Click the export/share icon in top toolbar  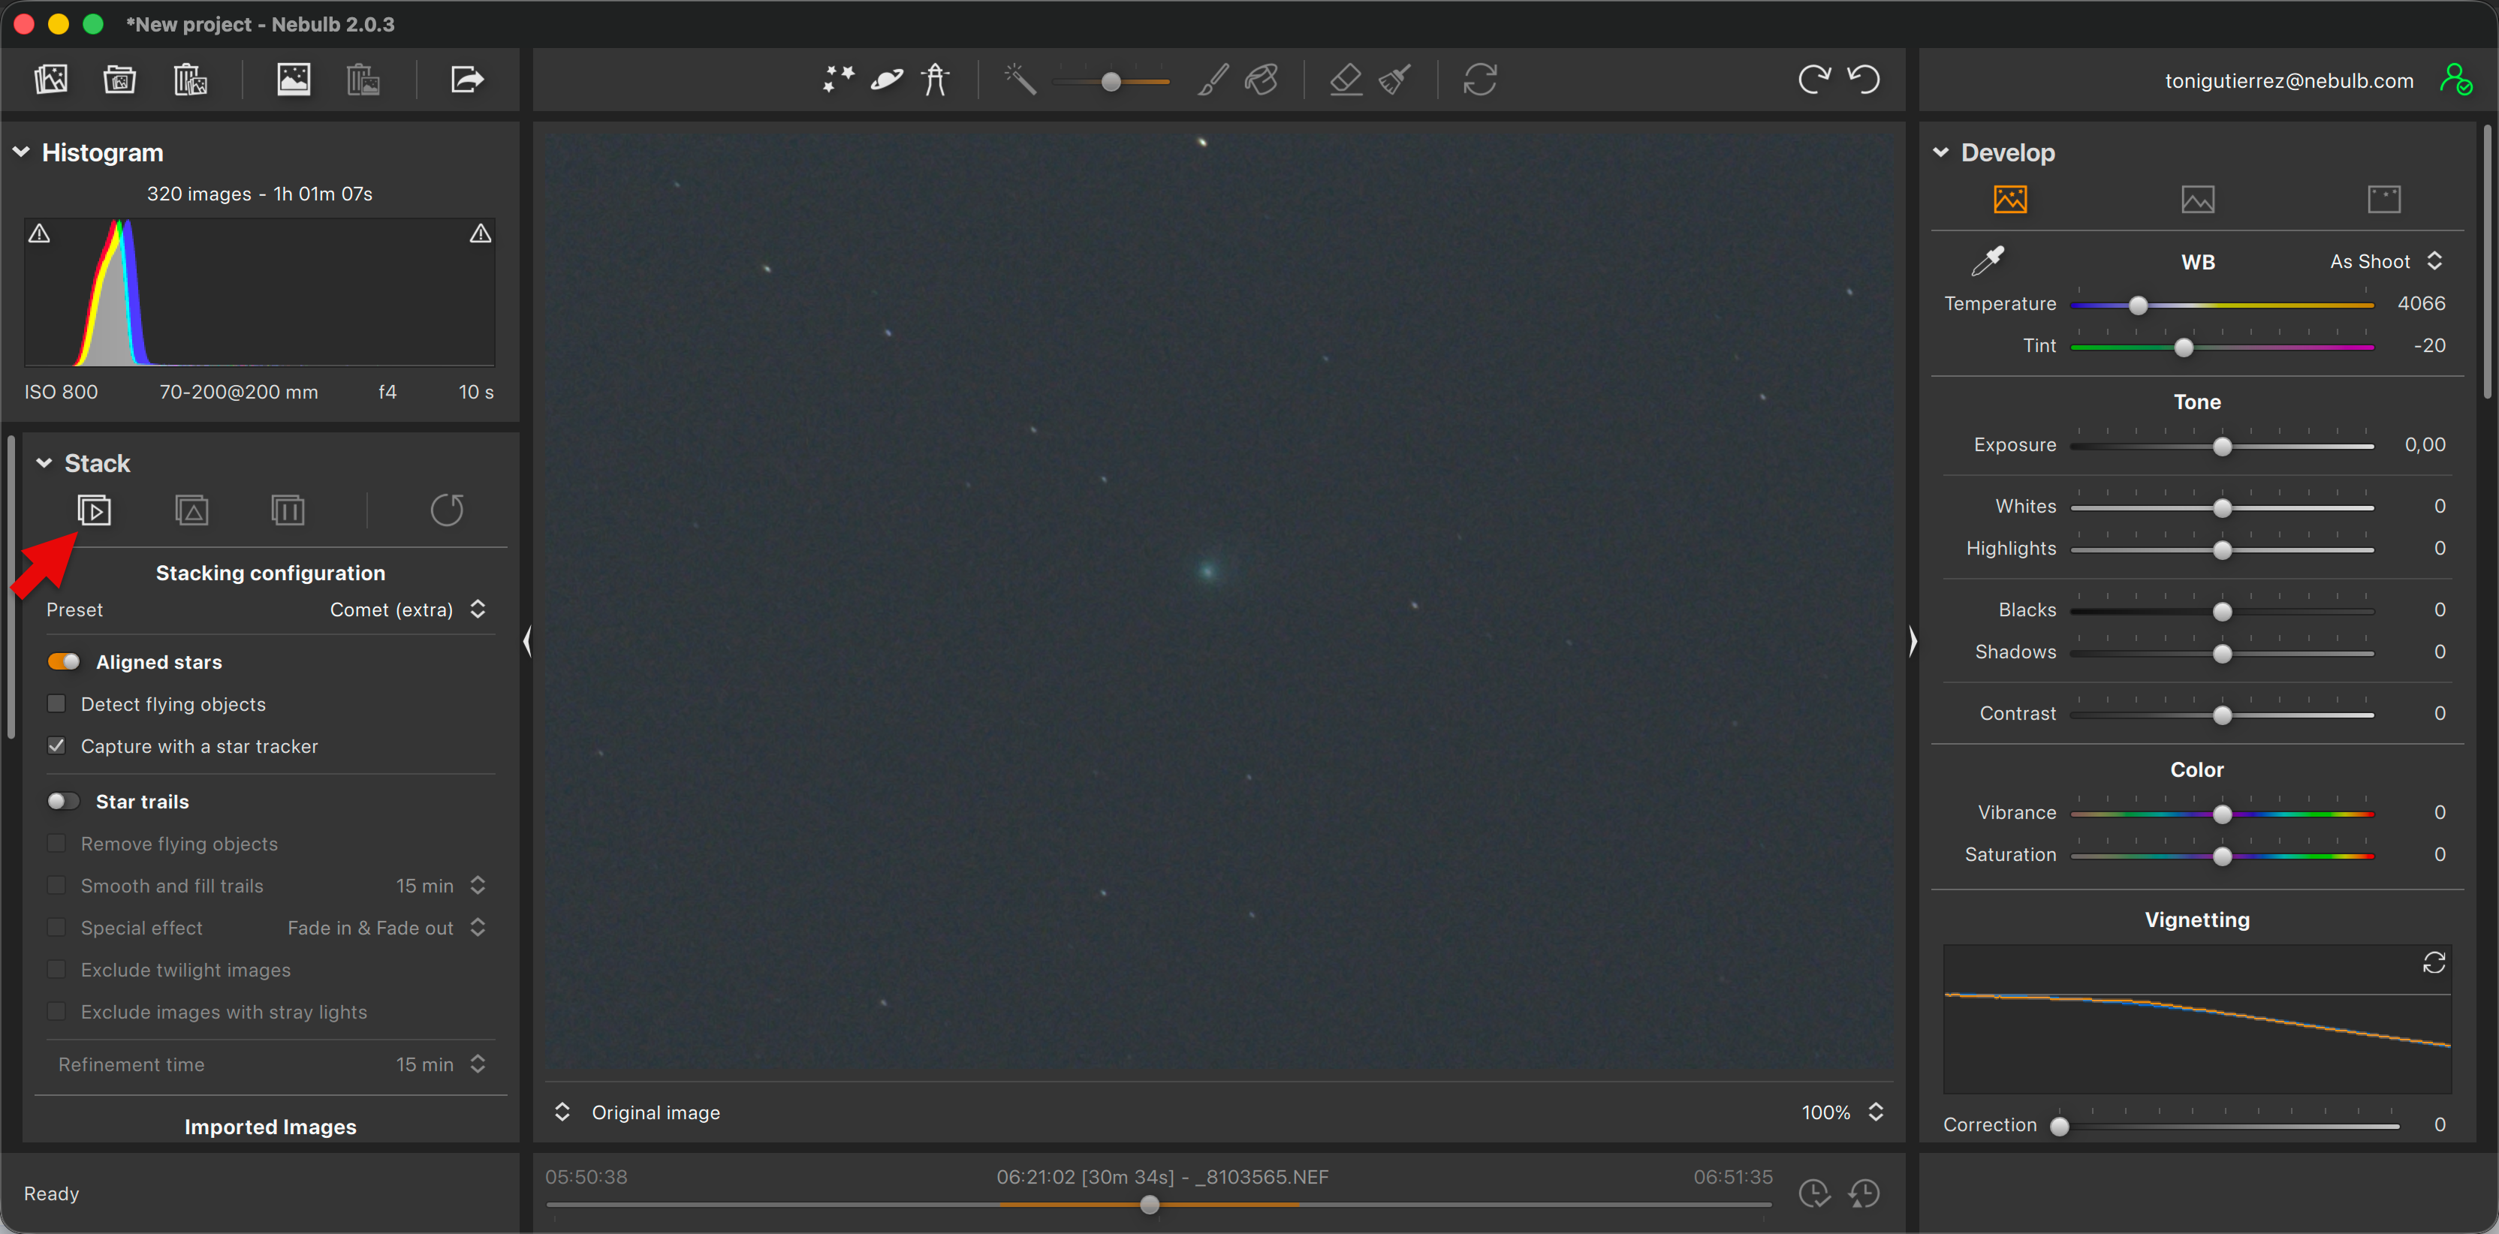click(x=466, y=80)
